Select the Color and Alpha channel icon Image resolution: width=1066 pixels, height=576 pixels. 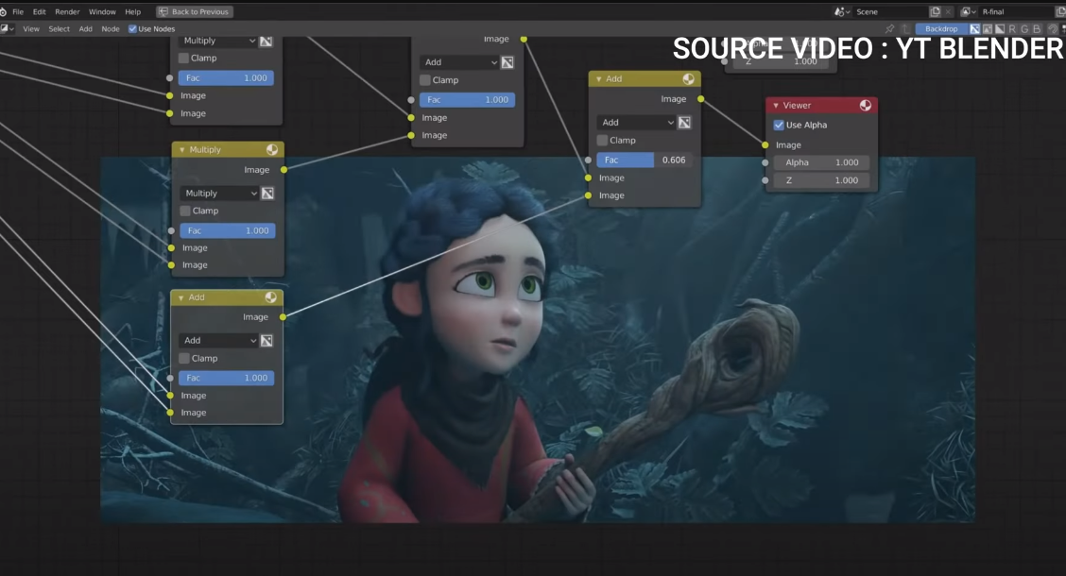tap(975, 28)
